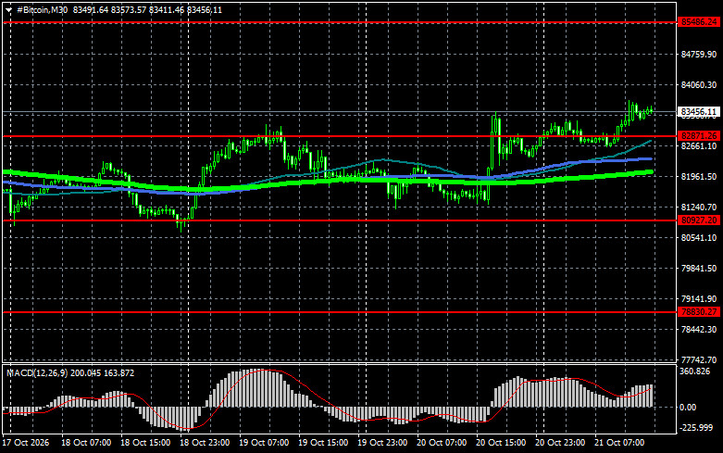723x453 pixels.
Task: Select the red 80927.20 level label
Action: click(x=699, y=220)
